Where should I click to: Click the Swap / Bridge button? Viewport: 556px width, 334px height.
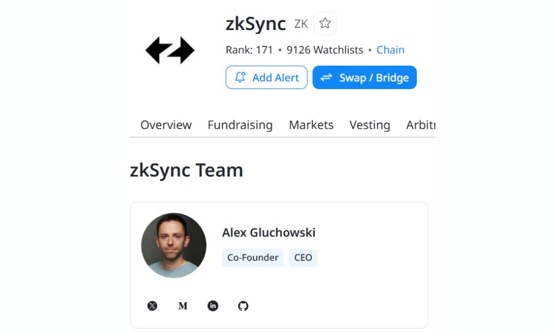pyautogui.click(x=364, y=77)
